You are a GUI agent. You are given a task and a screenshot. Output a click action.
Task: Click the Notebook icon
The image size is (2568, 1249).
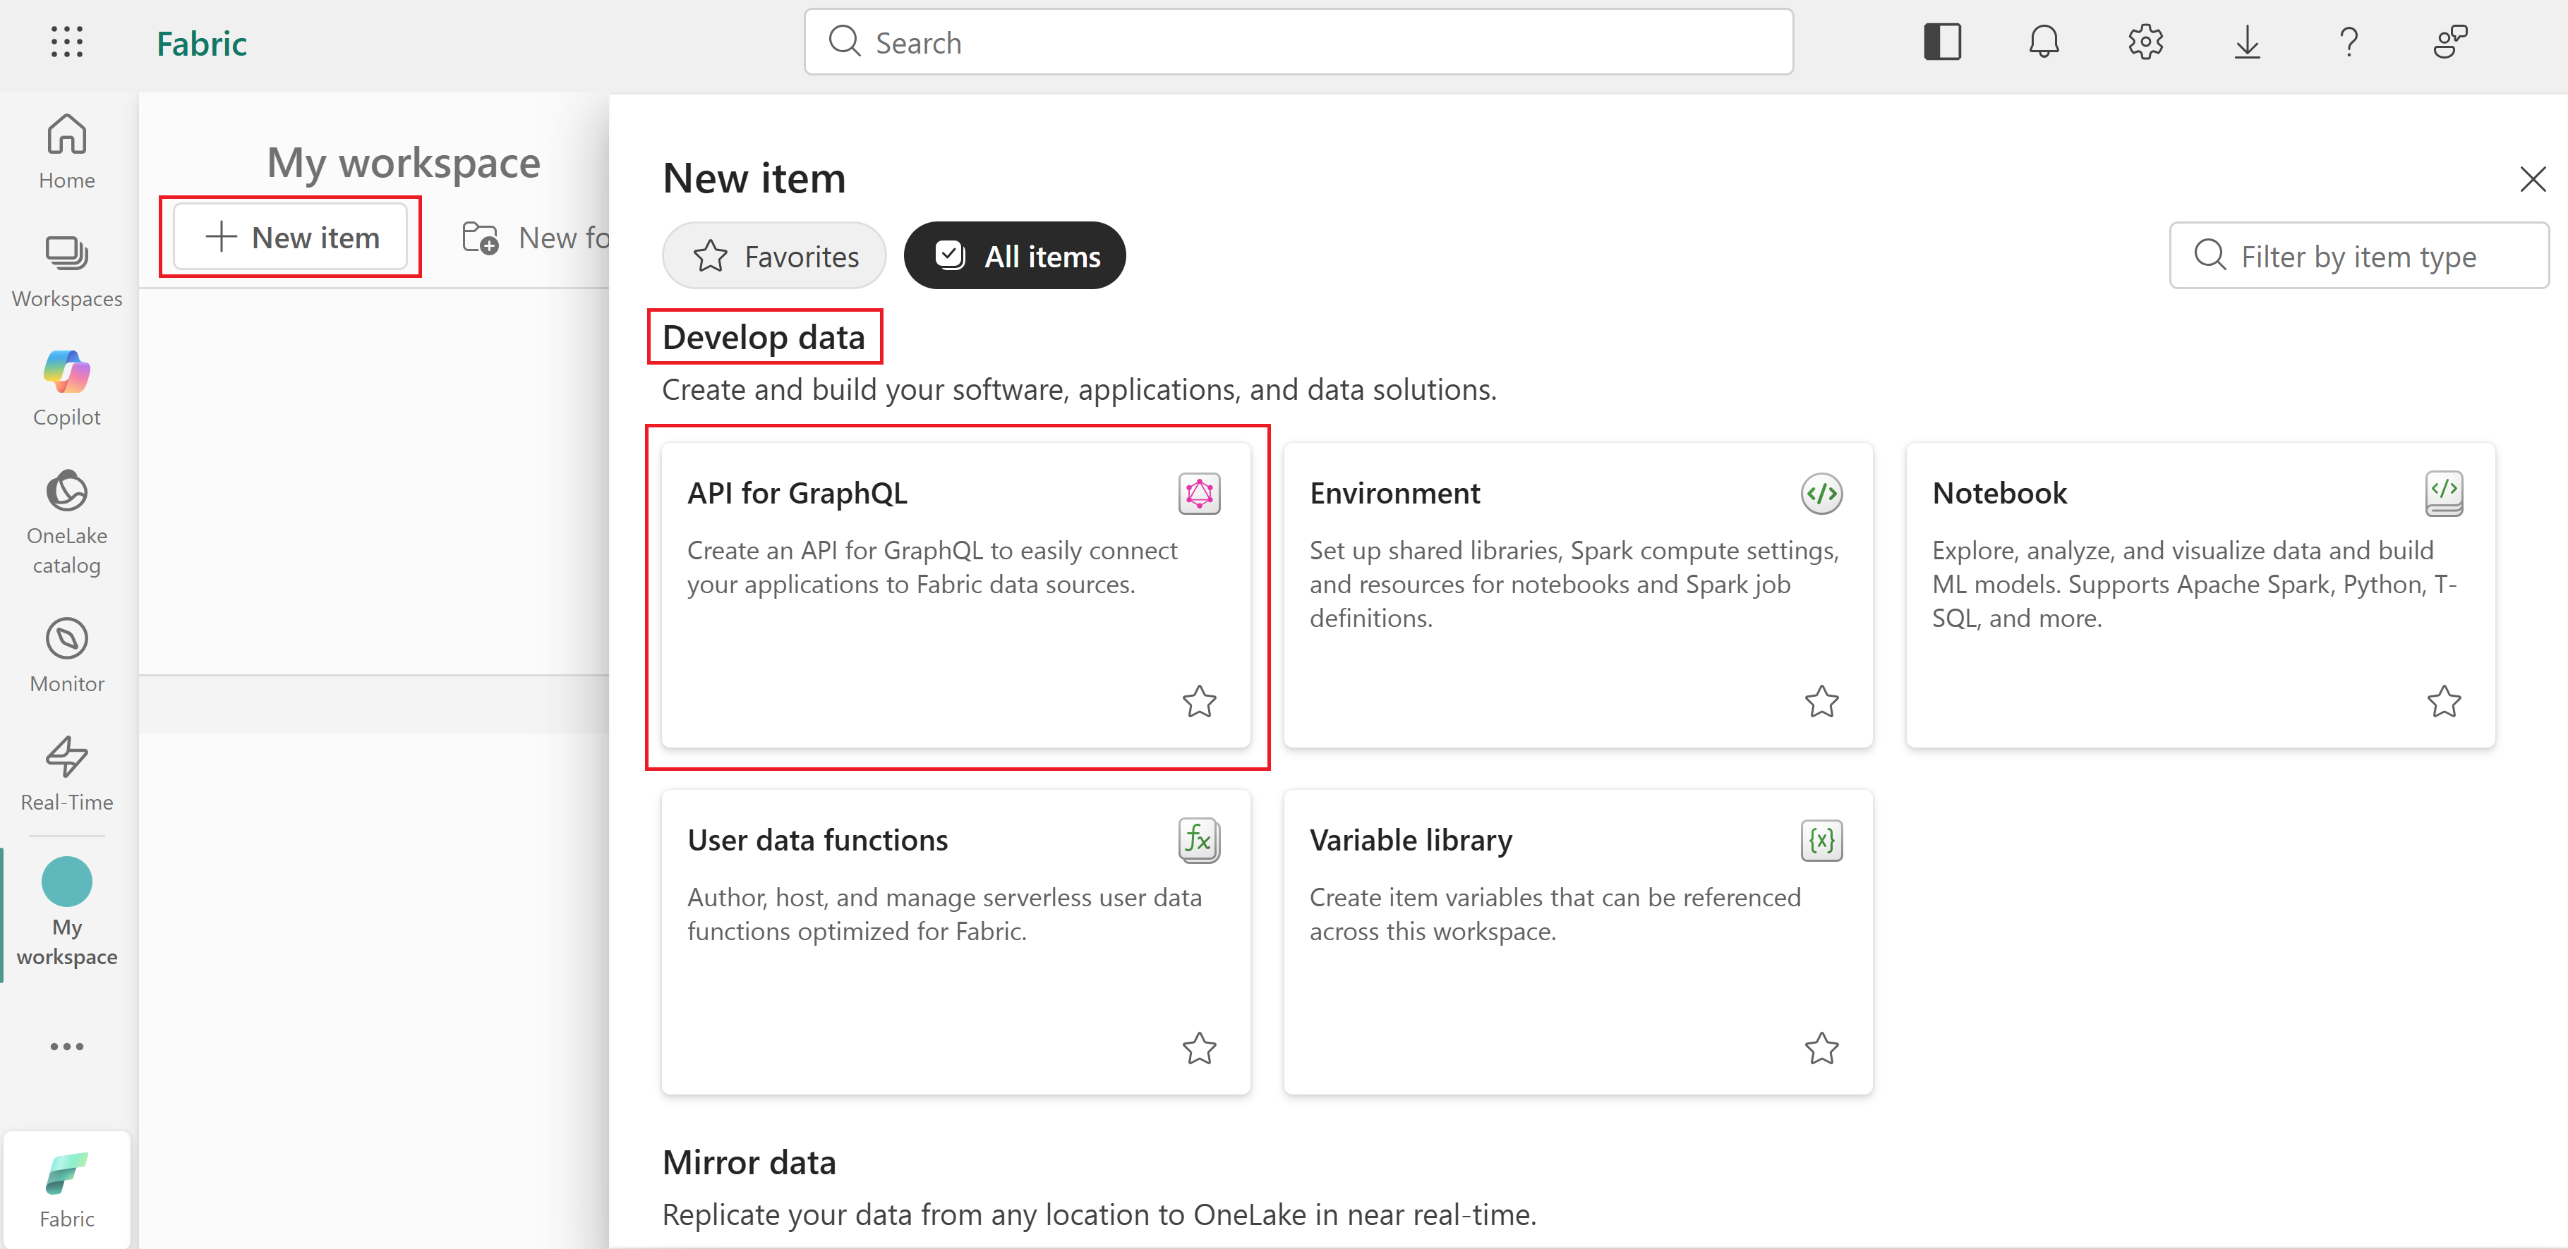coord(2443,493)
